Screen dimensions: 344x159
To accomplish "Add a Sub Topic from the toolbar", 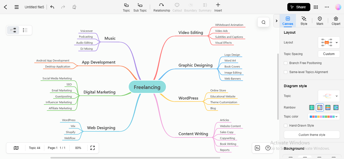I will tap(140, 7).
